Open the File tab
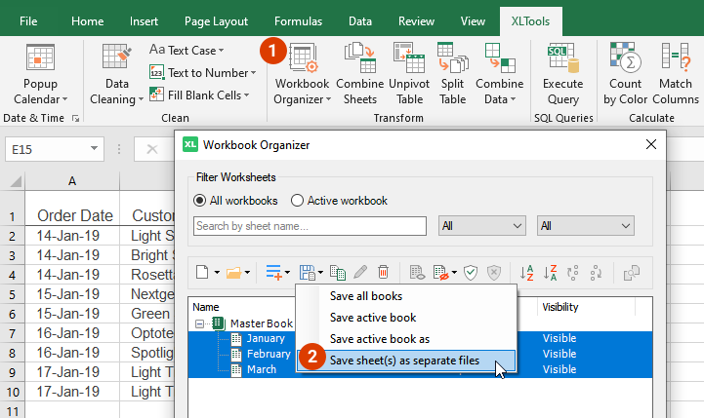The width and height of the screenshot is (704, 418). click(x=28, y=21)
